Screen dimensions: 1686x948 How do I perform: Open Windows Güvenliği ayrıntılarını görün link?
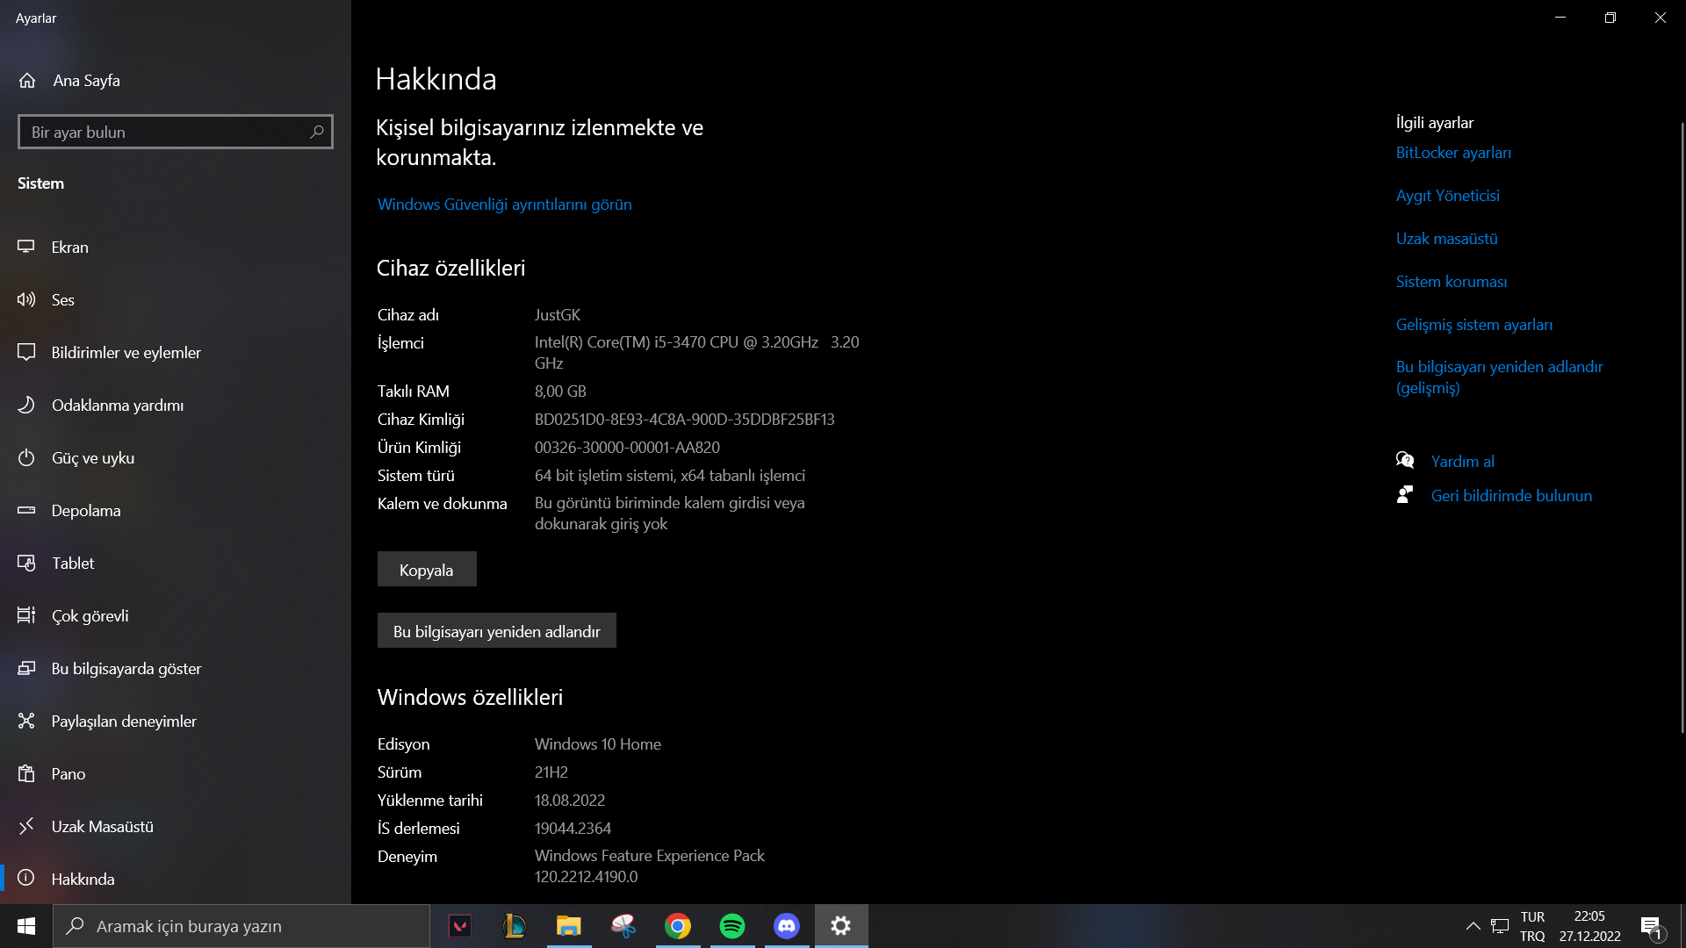[x=504, y=204]
